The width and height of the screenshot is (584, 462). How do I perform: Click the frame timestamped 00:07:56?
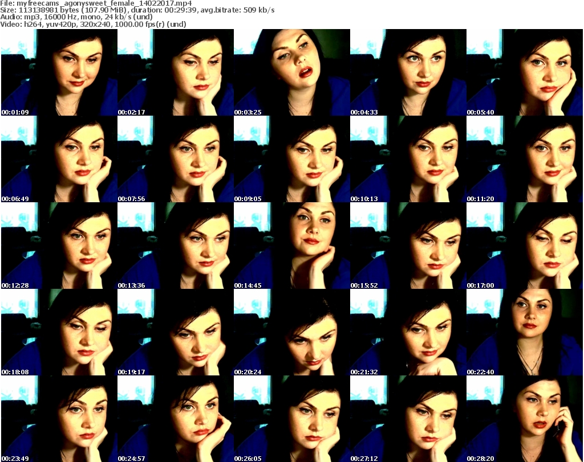176,159
